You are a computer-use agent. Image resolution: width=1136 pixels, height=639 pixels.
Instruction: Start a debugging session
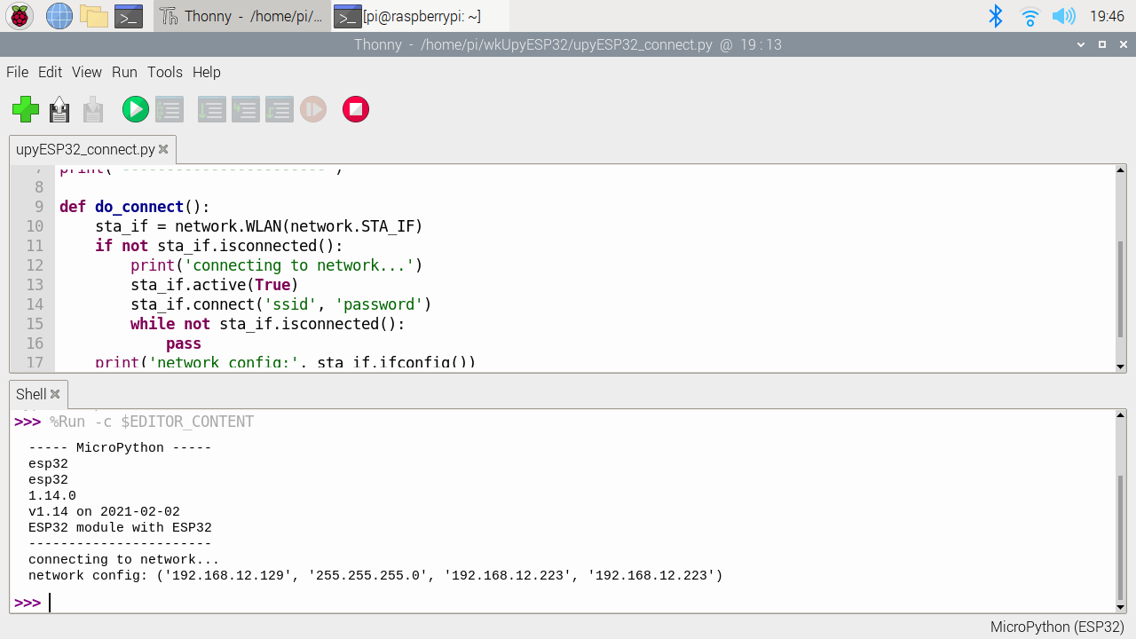169,109
